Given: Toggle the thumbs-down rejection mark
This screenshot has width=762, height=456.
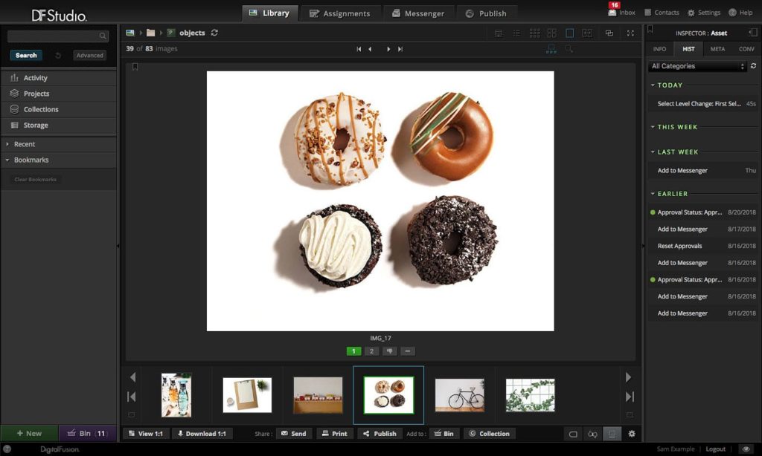Looking at the screenshot, I should [390, 351].
